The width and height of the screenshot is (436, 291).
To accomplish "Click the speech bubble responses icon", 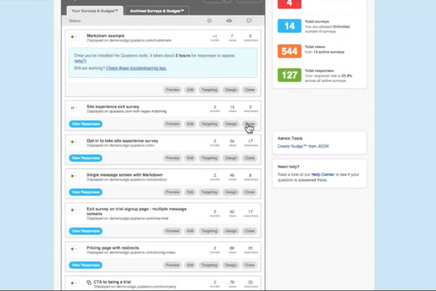I will coord(249,21).
